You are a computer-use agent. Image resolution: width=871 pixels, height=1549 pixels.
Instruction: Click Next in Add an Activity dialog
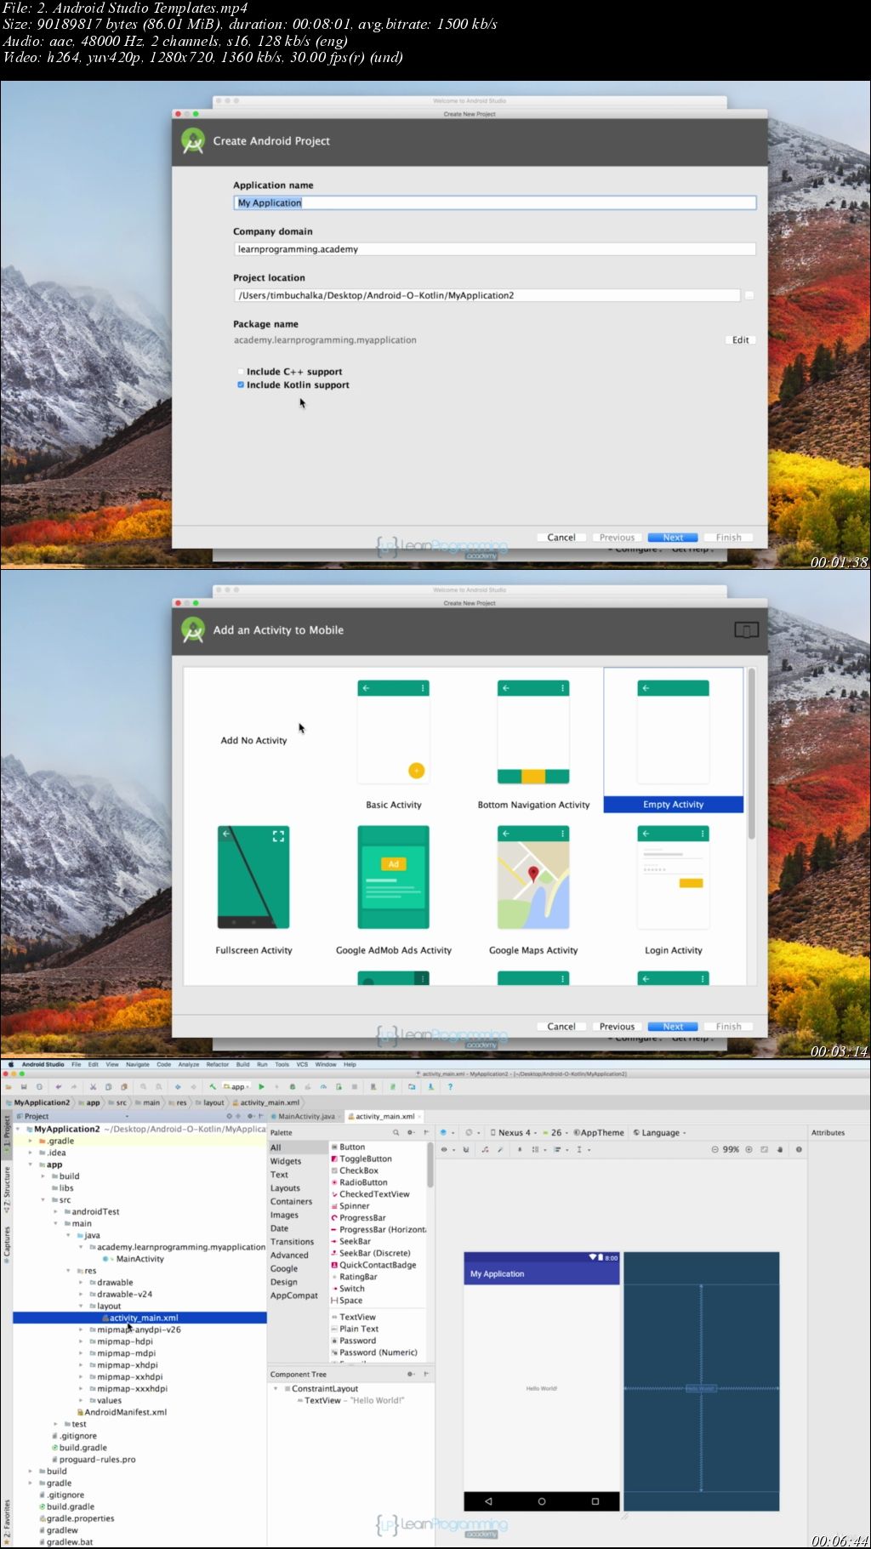pyautogui.click(x=673, y=1027)
